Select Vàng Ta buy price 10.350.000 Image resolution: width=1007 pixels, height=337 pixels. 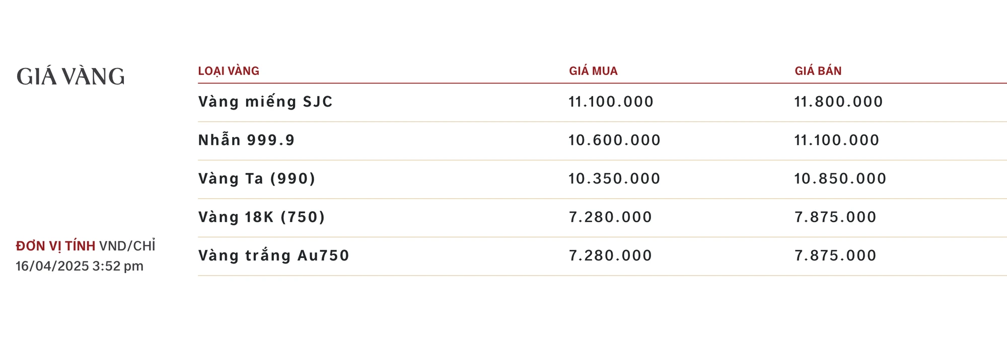[x=614, y=179]
